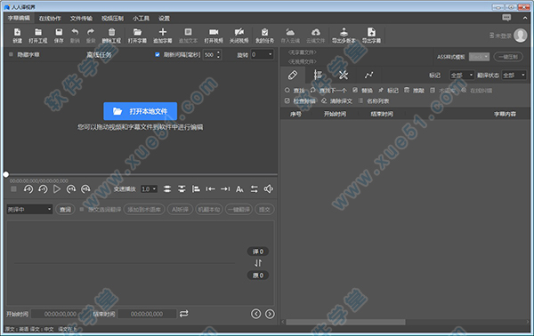The height and width of the screenshot is (336, 534).
Task: Select the pencil edit tab icon
Action: click(x=293, y=75)
